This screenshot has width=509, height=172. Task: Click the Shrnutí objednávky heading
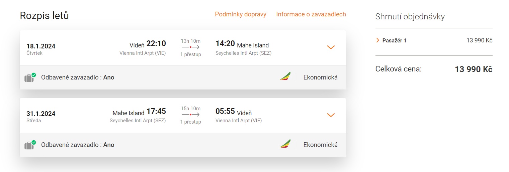click(410, 17)
